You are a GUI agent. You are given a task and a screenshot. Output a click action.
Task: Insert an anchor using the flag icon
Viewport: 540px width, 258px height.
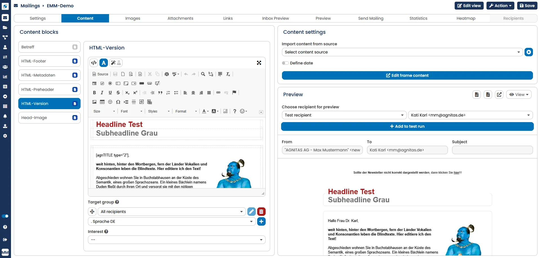[x=234, y=93]
